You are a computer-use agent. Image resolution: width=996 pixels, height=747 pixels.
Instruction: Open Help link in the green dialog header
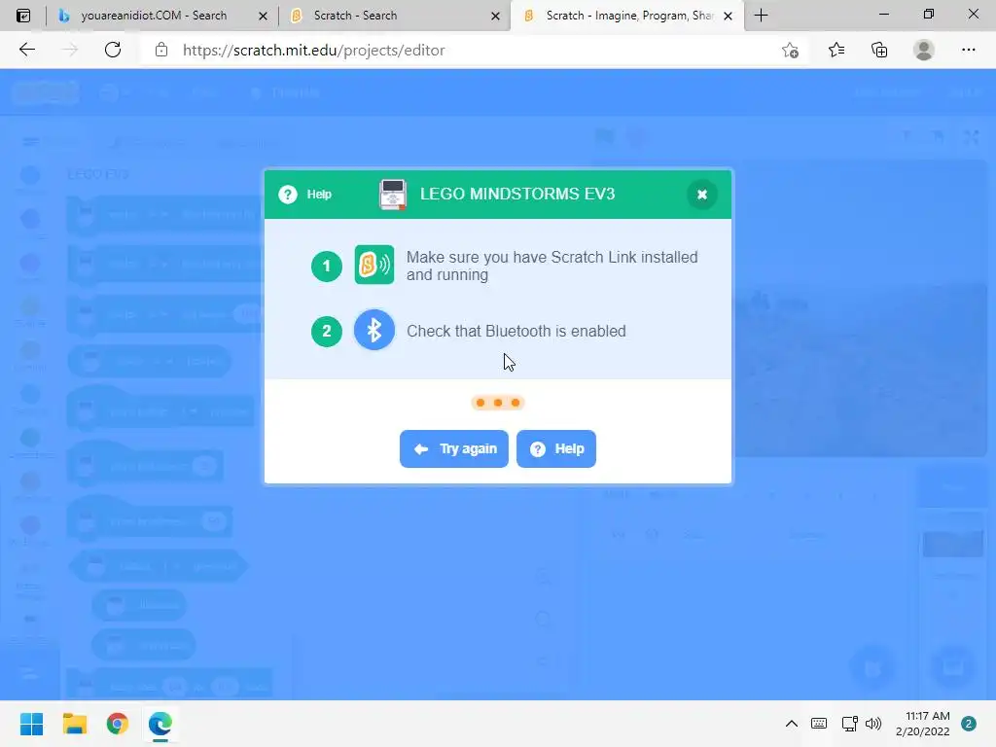coord(305,195)
